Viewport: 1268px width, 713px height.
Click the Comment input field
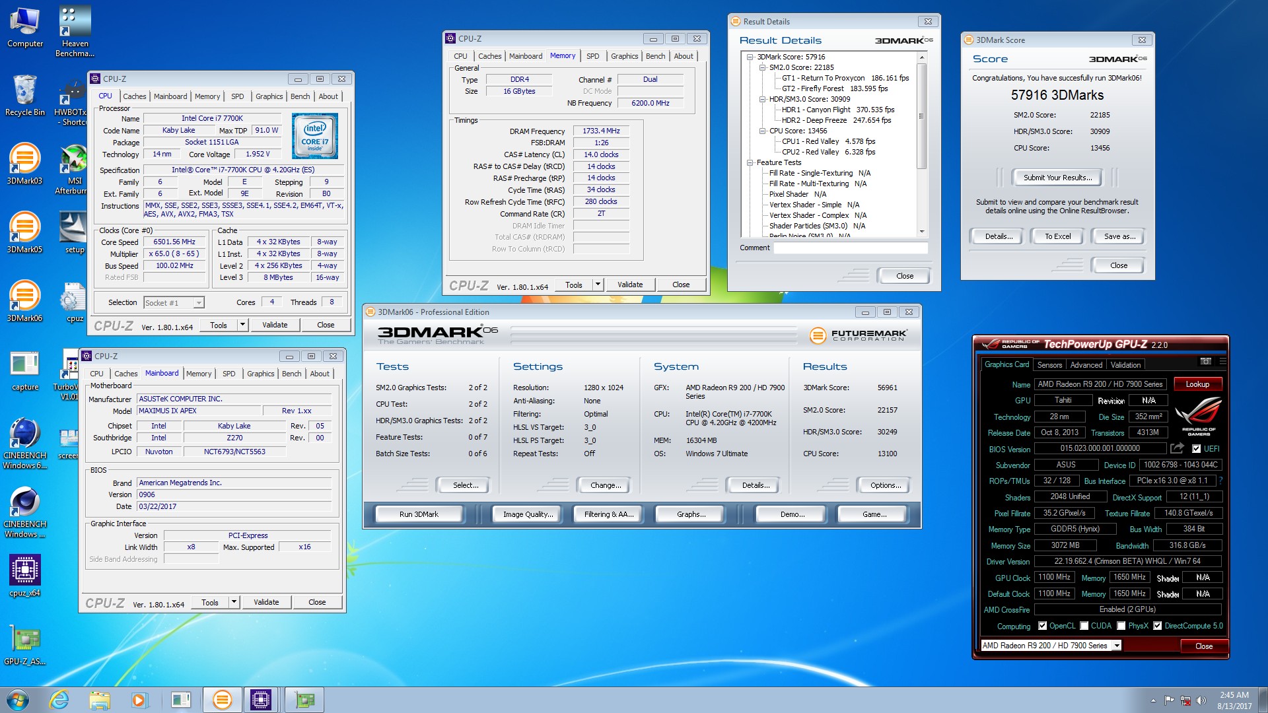click(x=851, y=248)
